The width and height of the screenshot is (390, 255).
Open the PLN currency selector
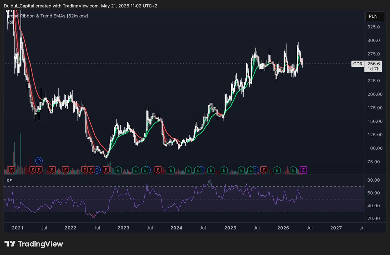[x=375, y=16]
